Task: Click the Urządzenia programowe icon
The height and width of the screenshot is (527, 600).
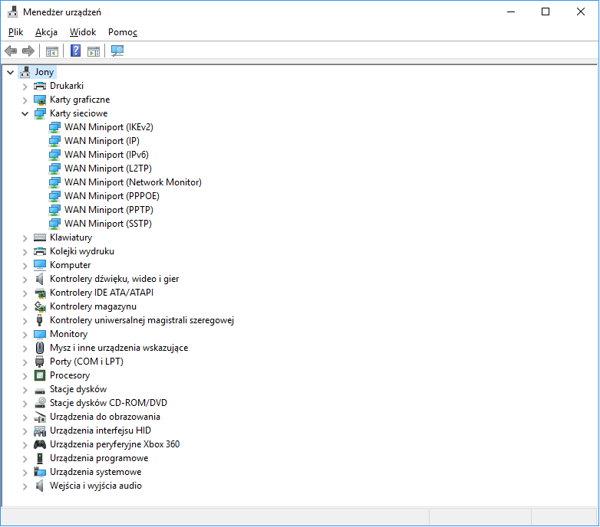Action: coord(40,458)
